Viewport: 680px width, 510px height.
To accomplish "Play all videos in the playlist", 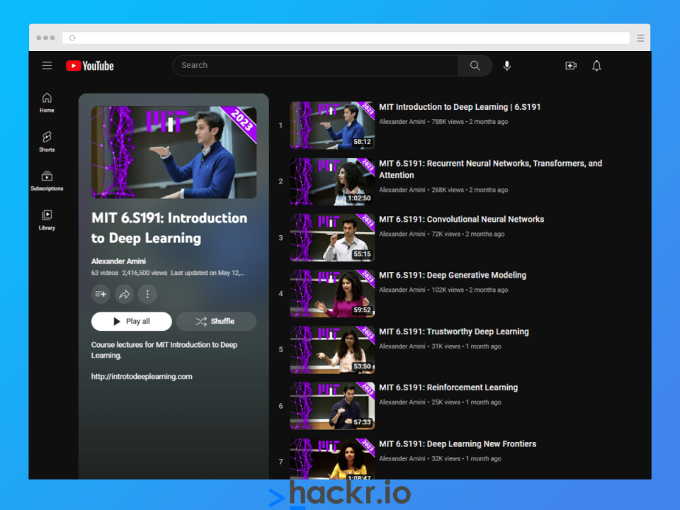I will (132, 322).
